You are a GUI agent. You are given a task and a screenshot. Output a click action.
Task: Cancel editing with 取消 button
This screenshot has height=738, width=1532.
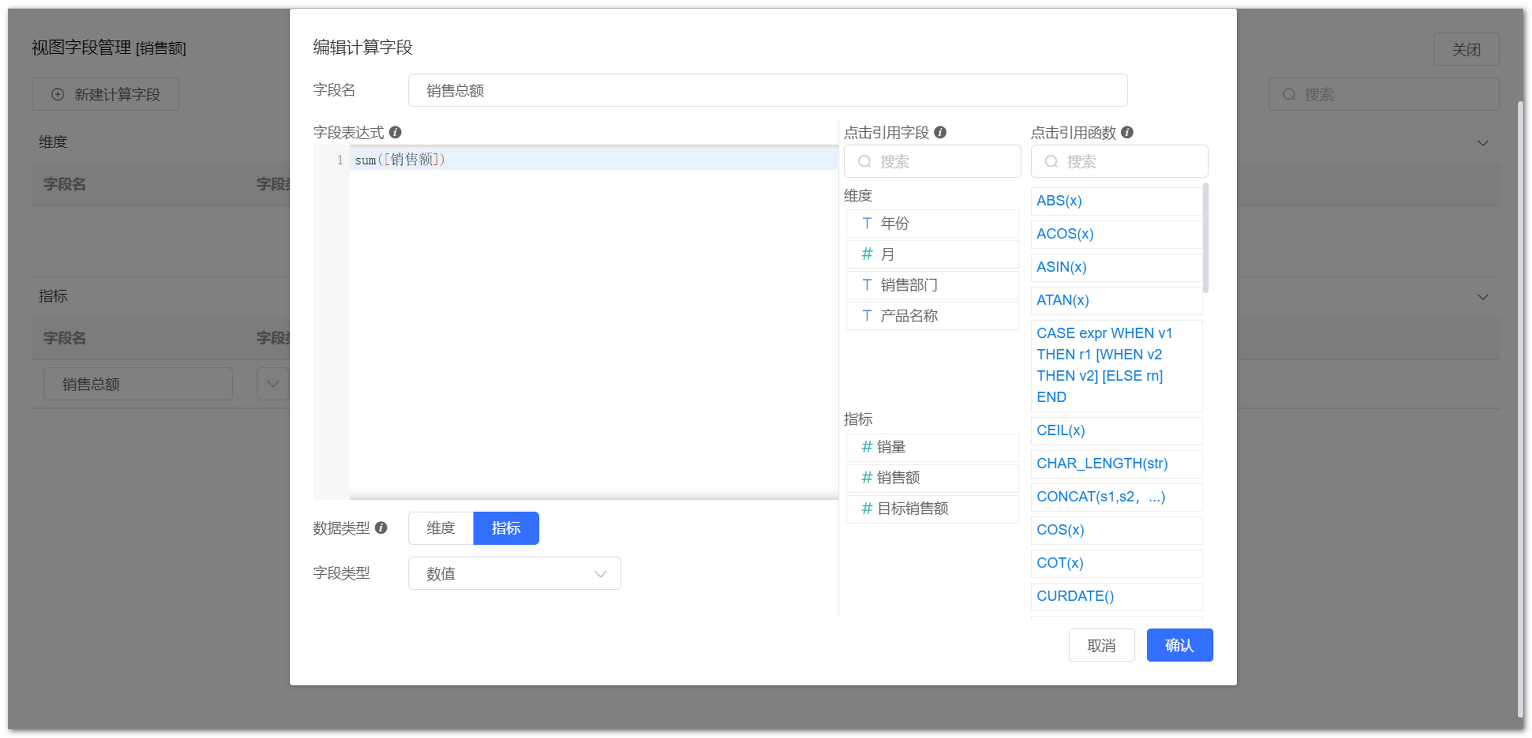(x=1102, y=645)
